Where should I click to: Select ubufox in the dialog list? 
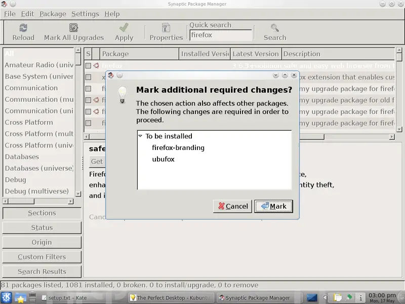pyautogui.click(x=163, y=159)
